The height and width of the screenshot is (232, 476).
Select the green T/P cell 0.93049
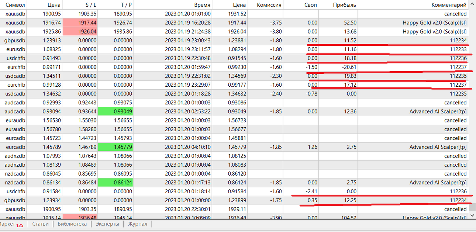click(116, 111)
